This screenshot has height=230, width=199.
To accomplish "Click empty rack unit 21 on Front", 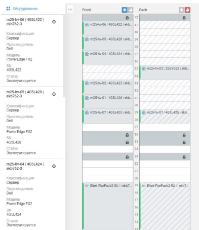I will (x=108, y=171).
